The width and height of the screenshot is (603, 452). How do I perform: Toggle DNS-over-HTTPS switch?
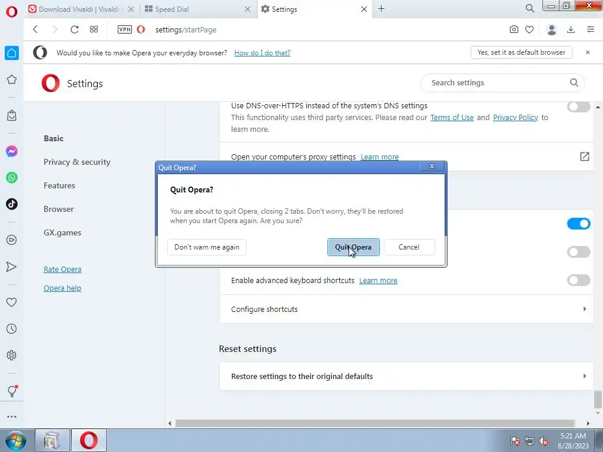pyautogui.click(x=578, y=107)
